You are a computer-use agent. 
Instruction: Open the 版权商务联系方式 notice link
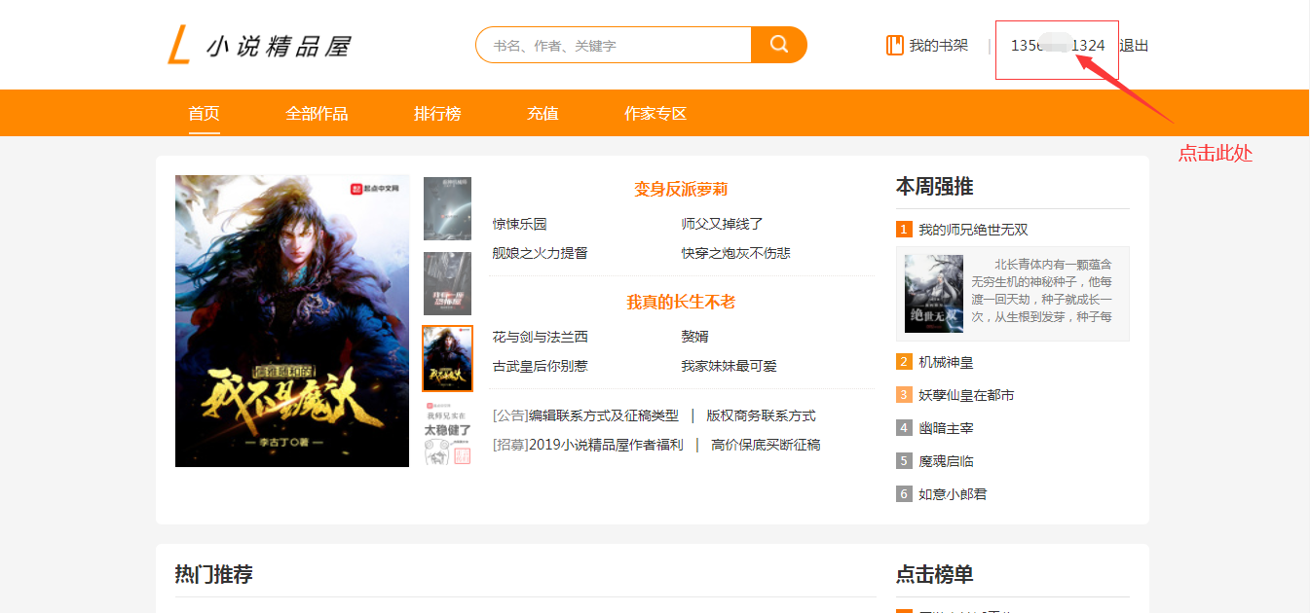coord(761,415)
